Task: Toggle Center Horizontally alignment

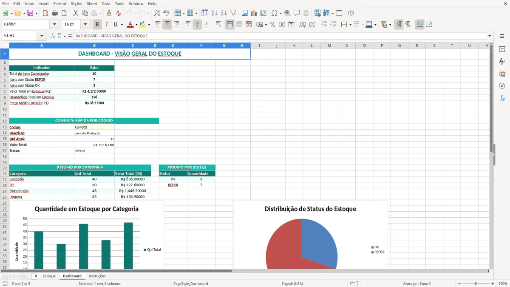Action: pyautogui.click(x=167, y=25)
